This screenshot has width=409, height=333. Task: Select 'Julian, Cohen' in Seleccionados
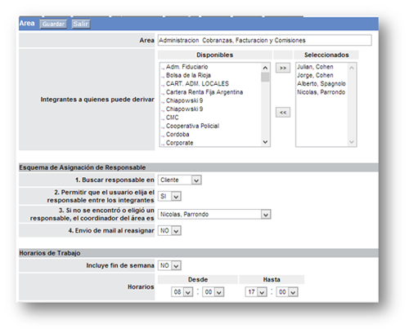coord(315,67)
